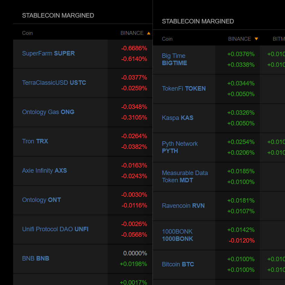Open Ontology Gas ONG coin link
This screenshot has width=285, height=285.
click(x=48, y=112)
